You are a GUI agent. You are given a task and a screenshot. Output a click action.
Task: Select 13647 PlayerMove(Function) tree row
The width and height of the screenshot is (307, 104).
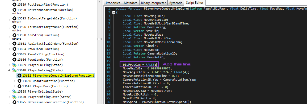tap(45, 86)
